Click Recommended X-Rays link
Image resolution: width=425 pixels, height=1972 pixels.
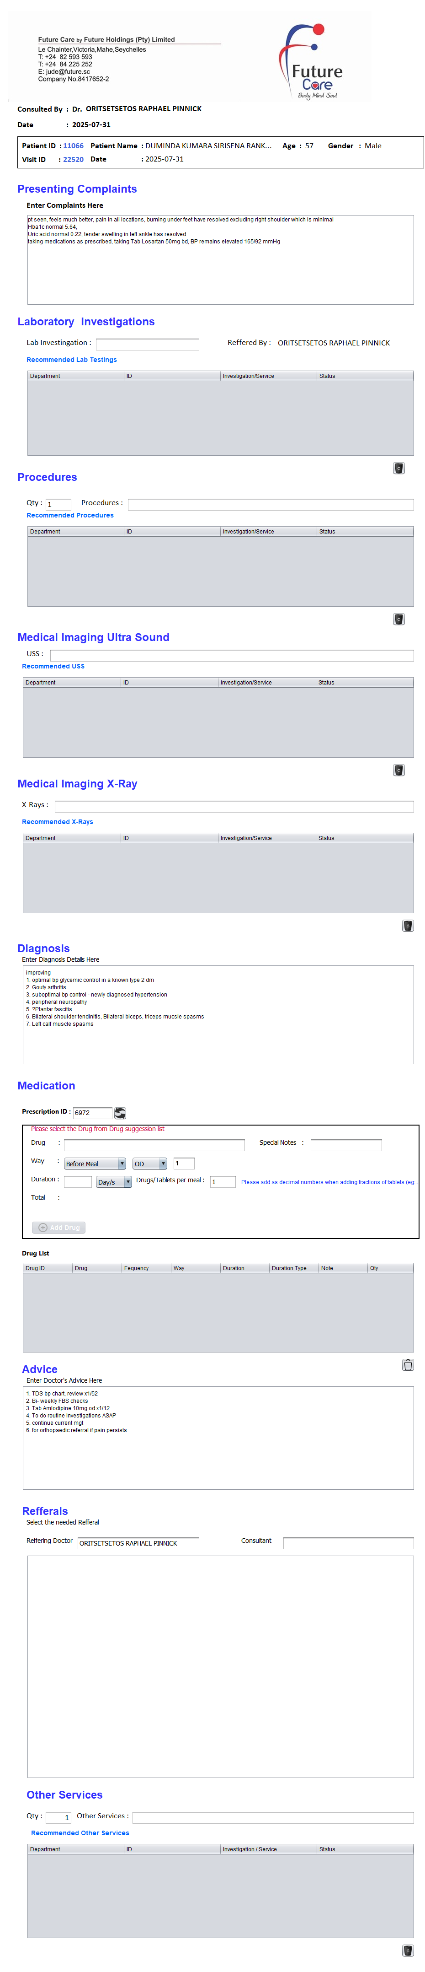point(57,821)
